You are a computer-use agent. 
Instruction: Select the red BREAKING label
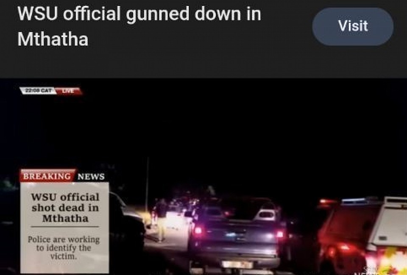[47, 176]
